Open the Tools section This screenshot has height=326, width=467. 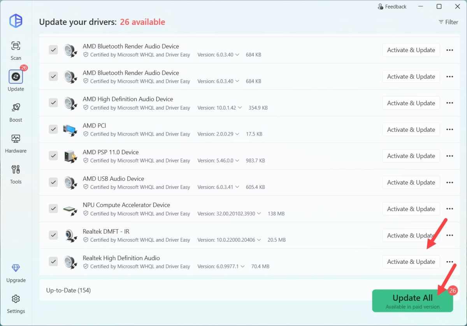pos(16,174)
